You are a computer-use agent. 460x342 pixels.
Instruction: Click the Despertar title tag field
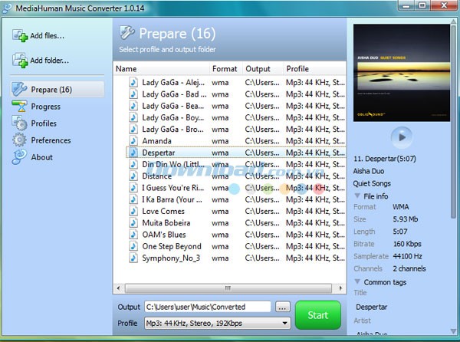pos(371,307)
